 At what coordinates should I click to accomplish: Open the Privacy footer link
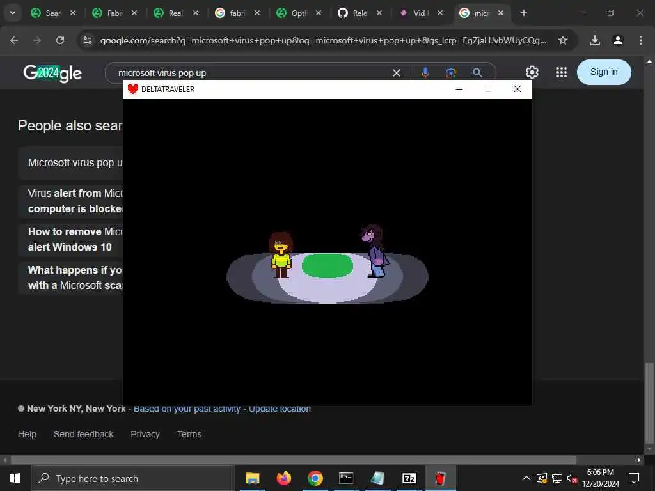click(x=145, y=434)
